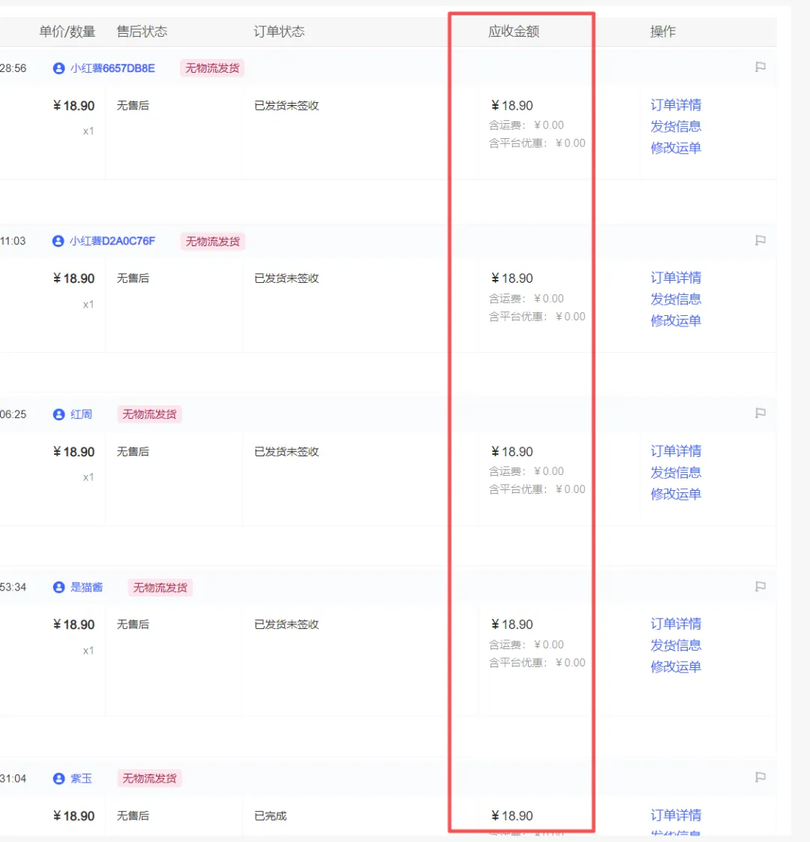This screenshot has height=842, width=810.
Task: Click the buyer name 小红薯6657DB8E
Action: tap(112, 68)
